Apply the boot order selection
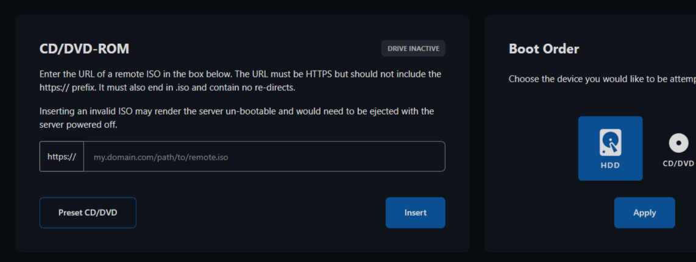This screenshot has width=696, height=262. click(x=644, y=213)
